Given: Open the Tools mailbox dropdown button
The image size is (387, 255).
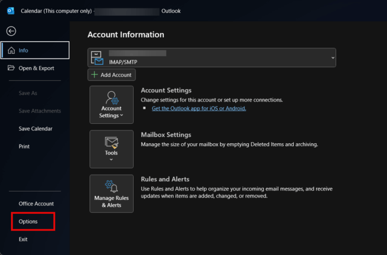Looking at the screenshot, I should [111, 149].
